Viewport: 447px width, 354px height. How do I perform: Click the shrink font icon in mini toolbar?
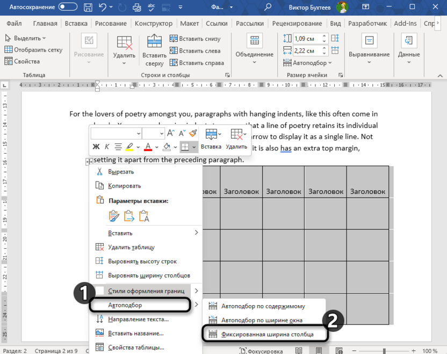(x=182, y=133)
